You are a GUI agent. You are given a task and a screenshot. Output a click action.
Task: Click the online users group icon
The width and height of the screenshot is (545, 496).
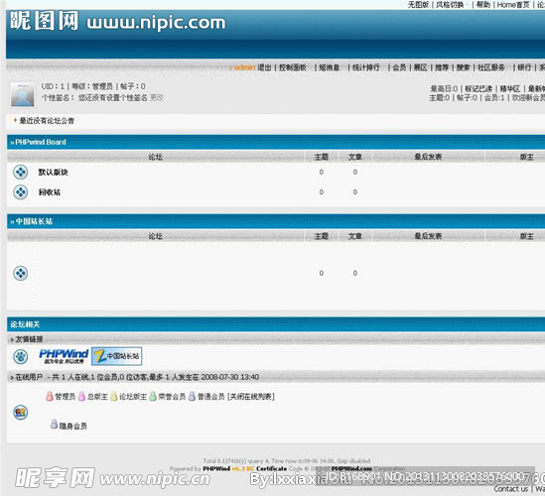[x=21, y=413]
